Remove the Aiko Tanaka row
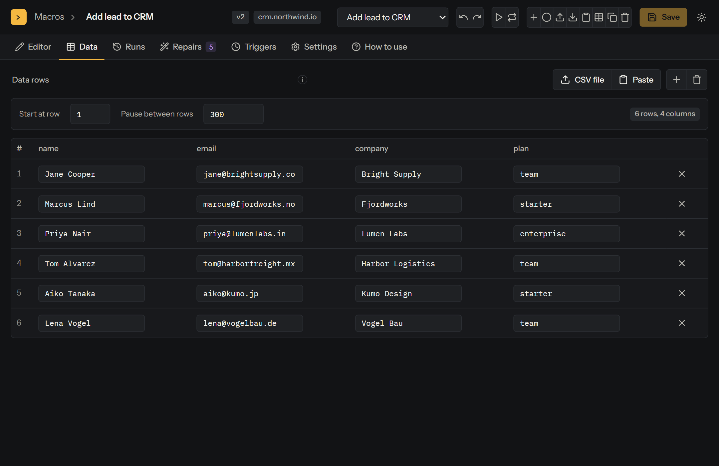Image resolution: width=719 pixels, height=466 pixels. [682, 293]
